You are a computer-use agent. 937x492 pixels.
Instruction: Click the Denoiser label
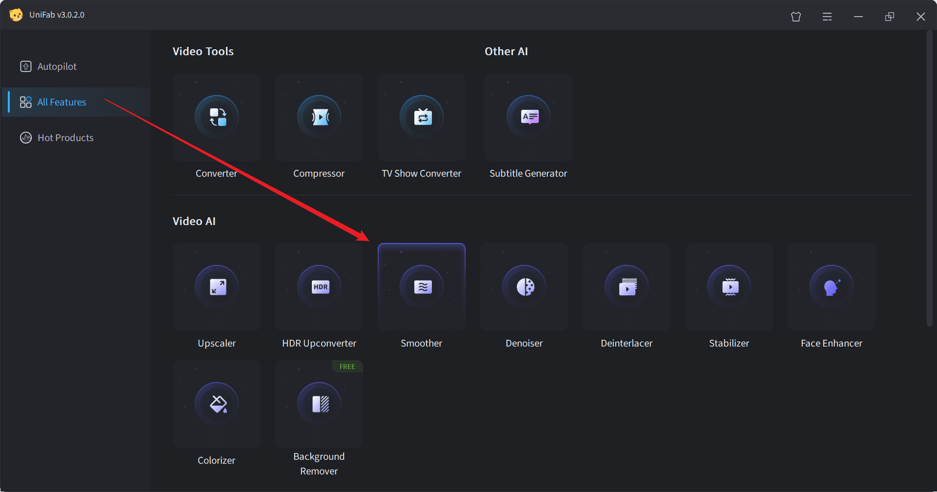[524, 343]
